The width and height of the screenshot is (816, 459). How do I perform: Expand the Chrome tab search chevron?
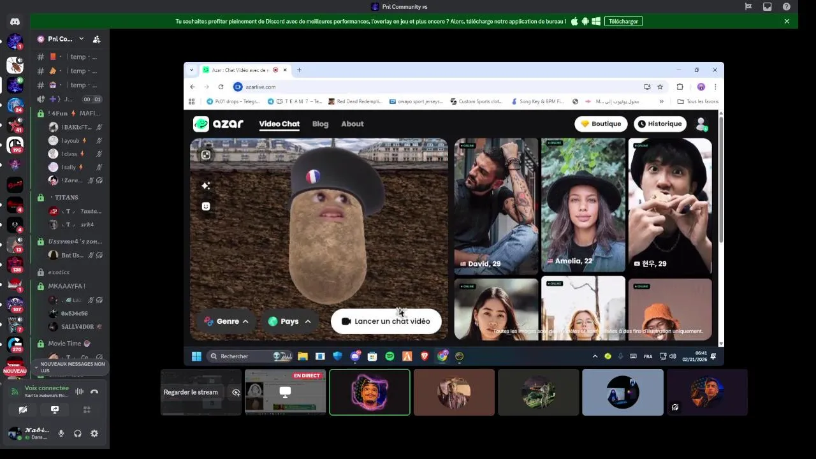(x=191, y=70)
